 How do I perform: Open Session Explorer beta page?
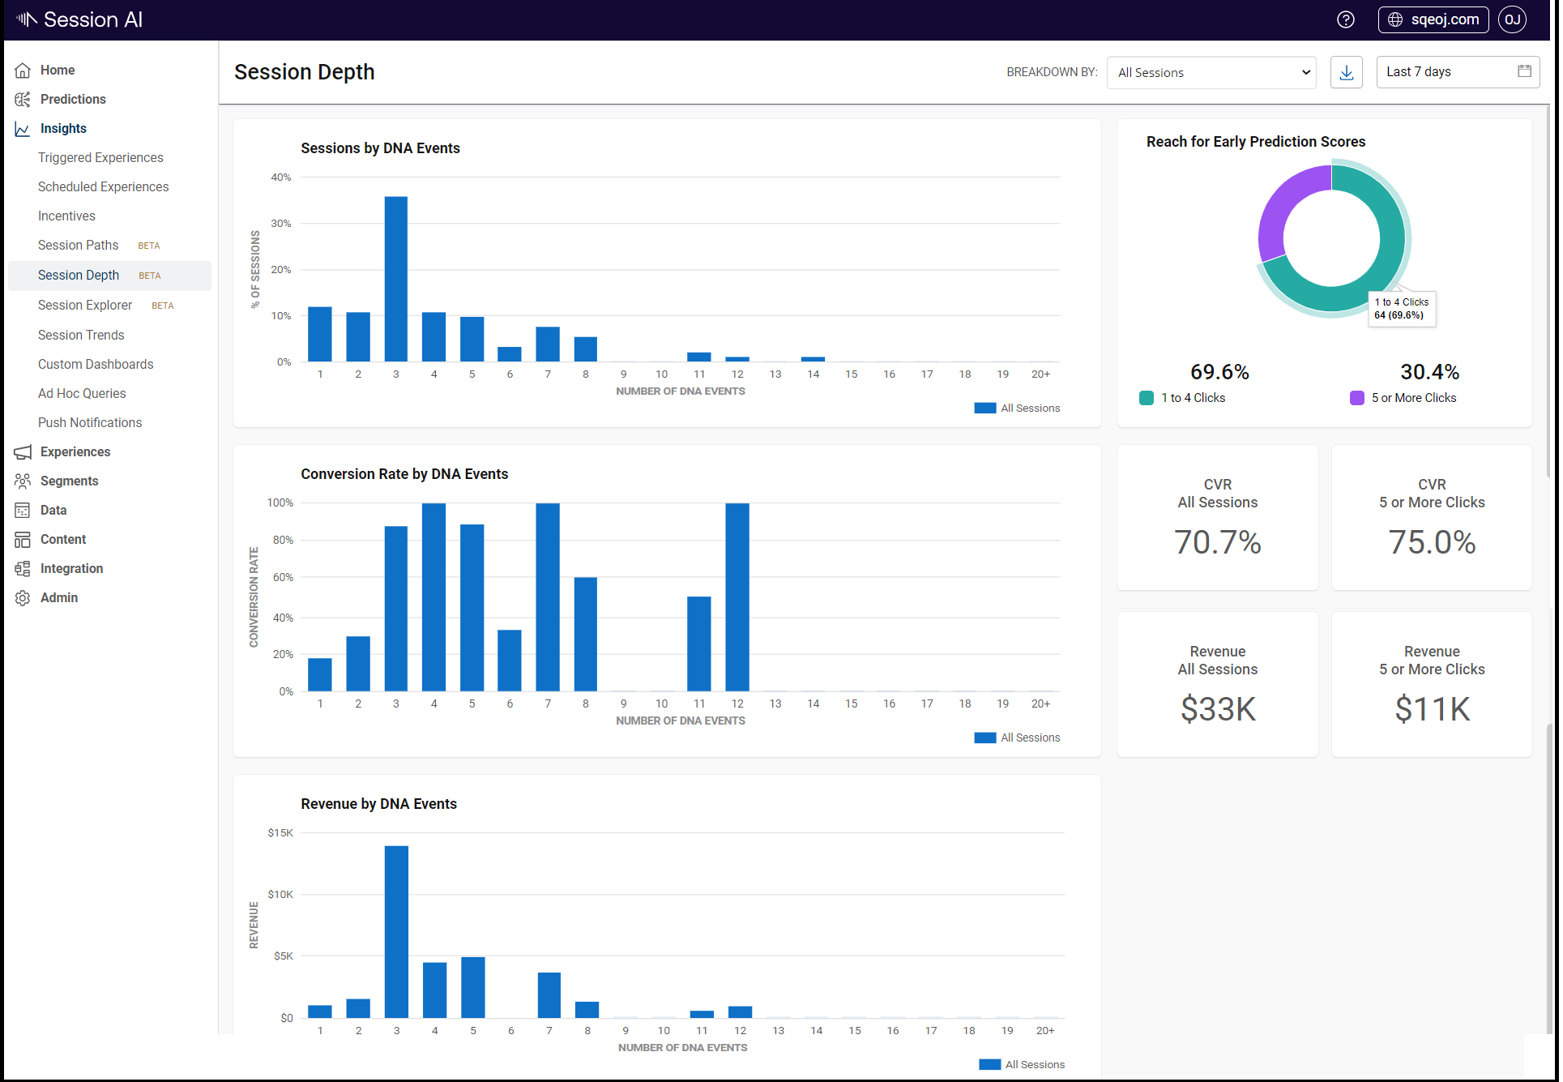click(85, 306)
